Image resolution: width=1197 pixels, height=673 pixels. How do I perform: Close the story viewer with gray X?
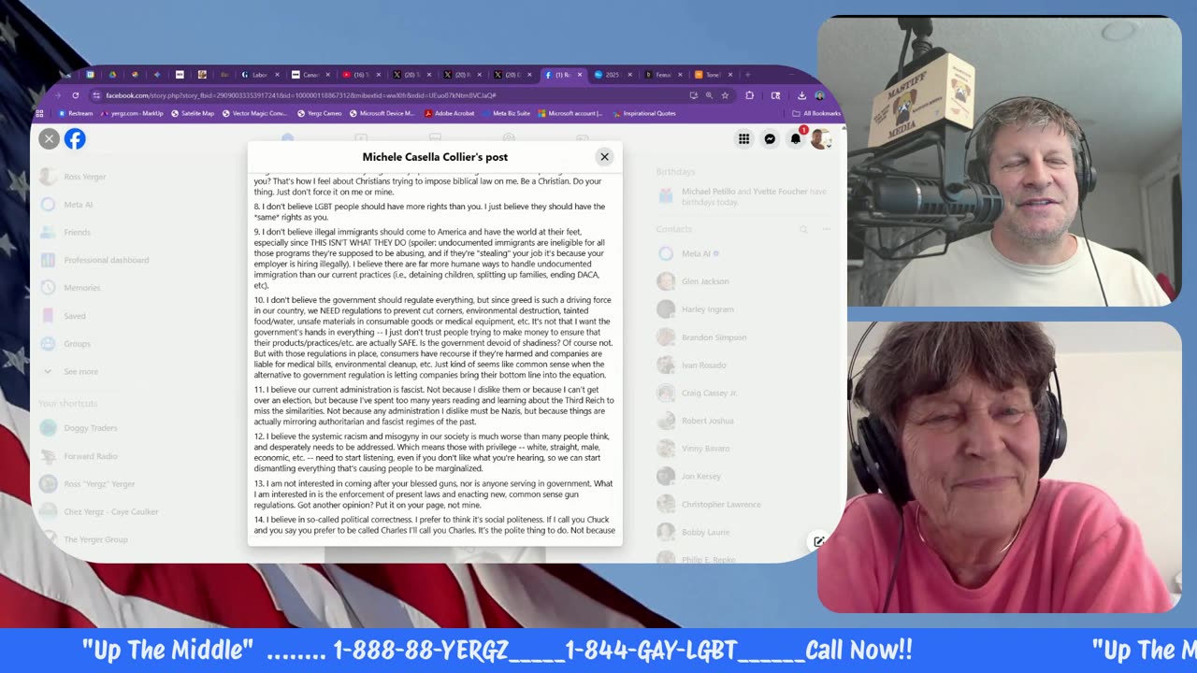click(49, 139)
